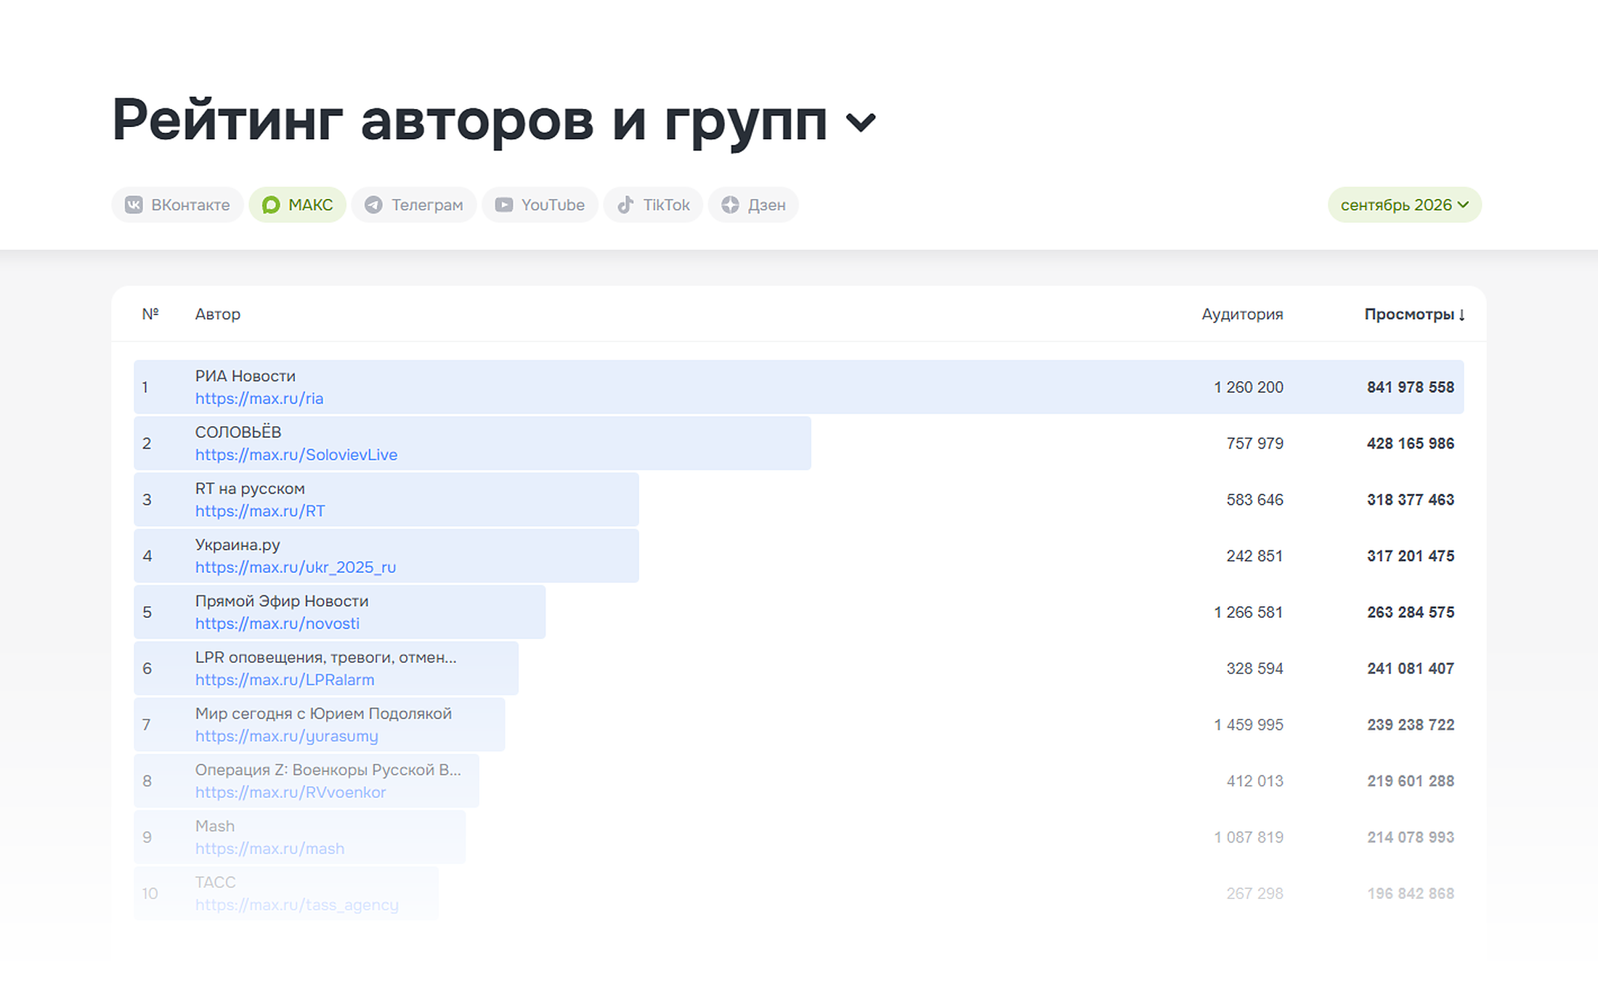Switch to the Телеграм tab
Image resolution: width=1598 pixels, height=981 pixels.
[413, 205]
